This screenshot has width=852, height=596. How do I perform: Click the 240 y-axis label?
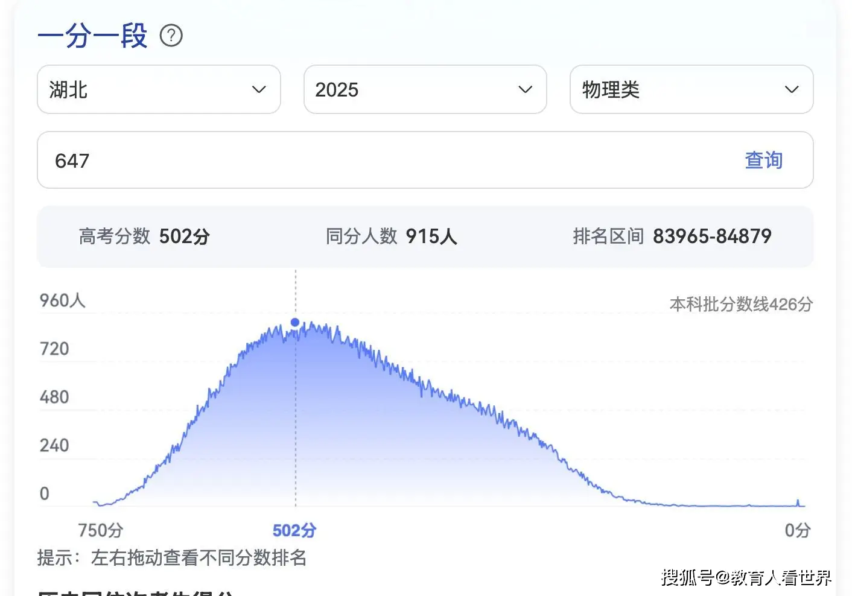click(54, 445)
